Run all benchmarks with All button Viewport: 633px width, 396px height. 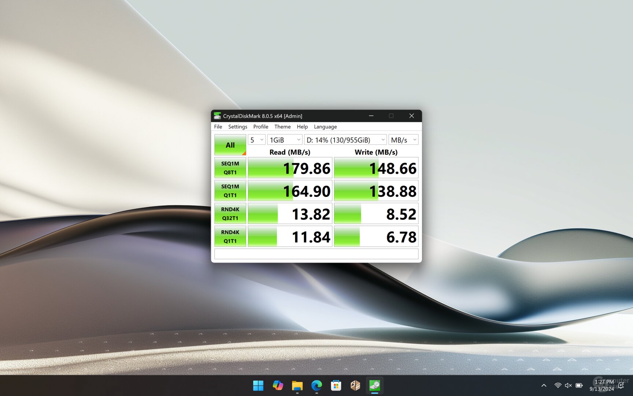[x=230, y=145]
